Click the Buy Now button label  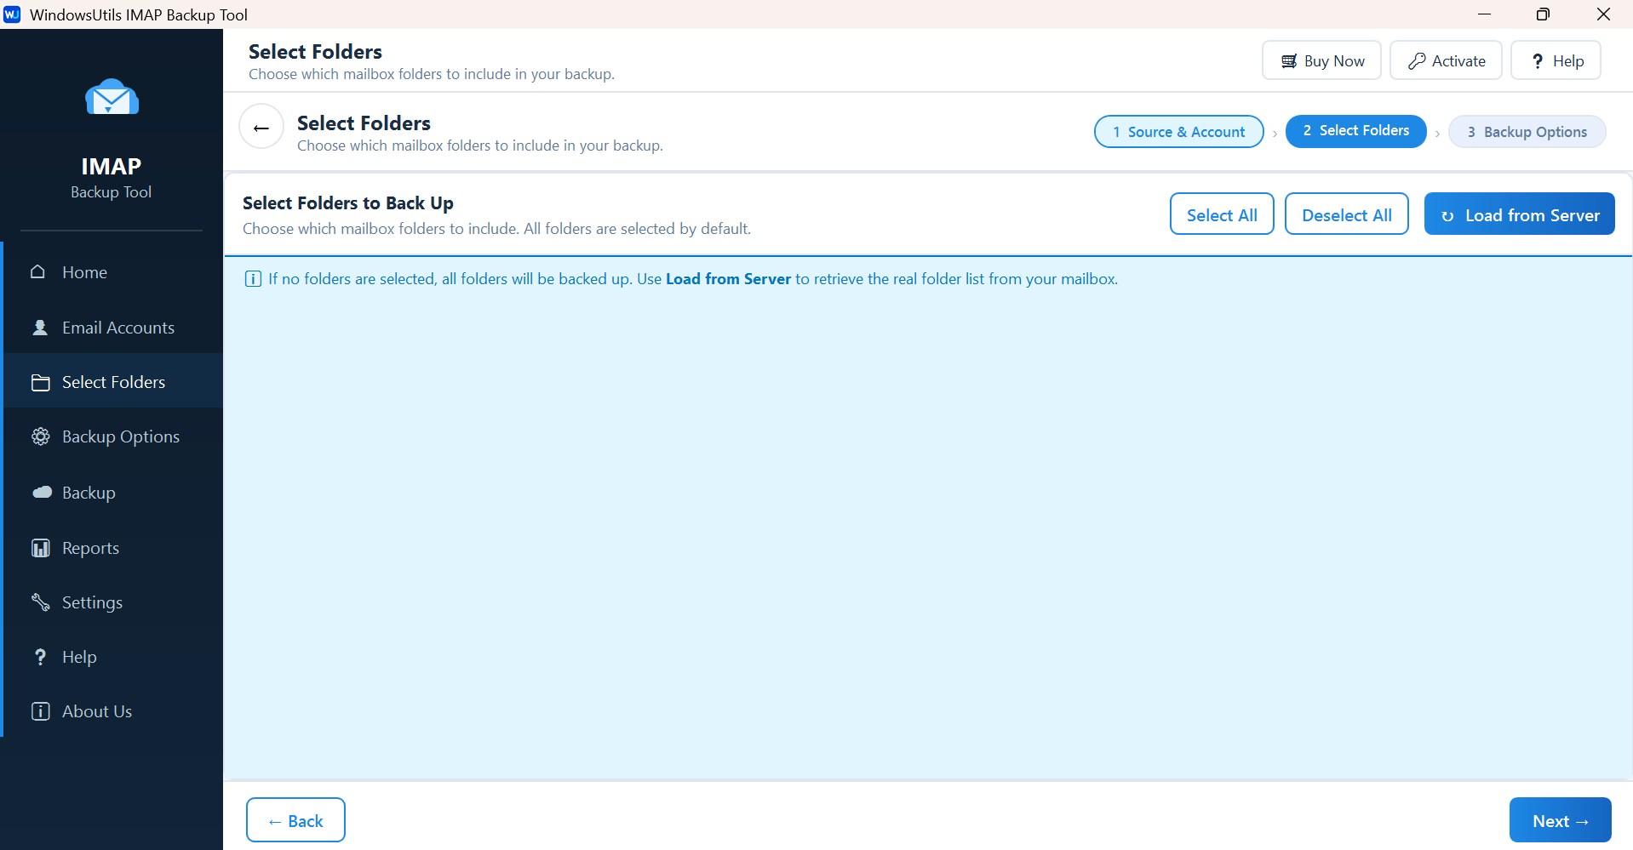pyautogui.click(x=1334, y=61)
